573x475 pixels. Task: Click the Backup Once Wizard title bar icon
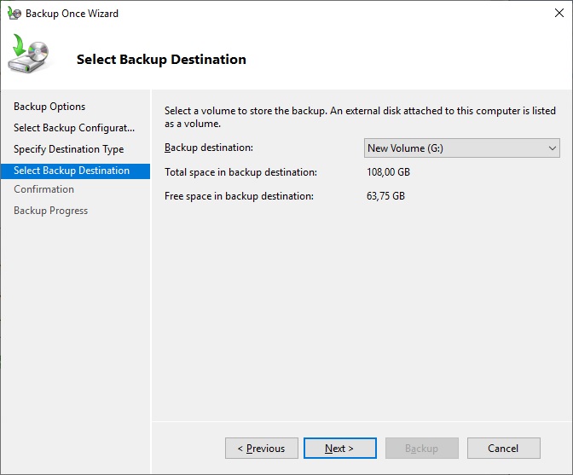click(x=14, y=14)
